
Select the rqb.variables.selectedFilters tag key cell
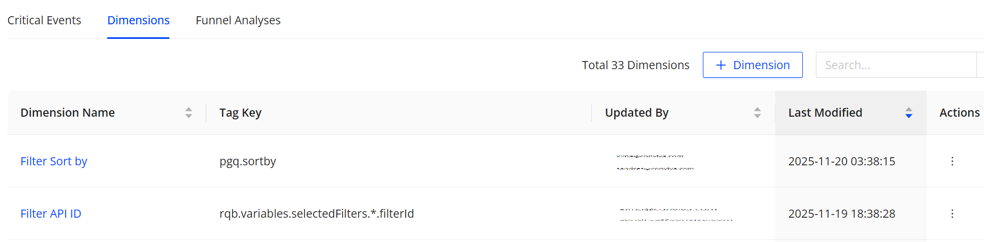(x=316, y=213)
